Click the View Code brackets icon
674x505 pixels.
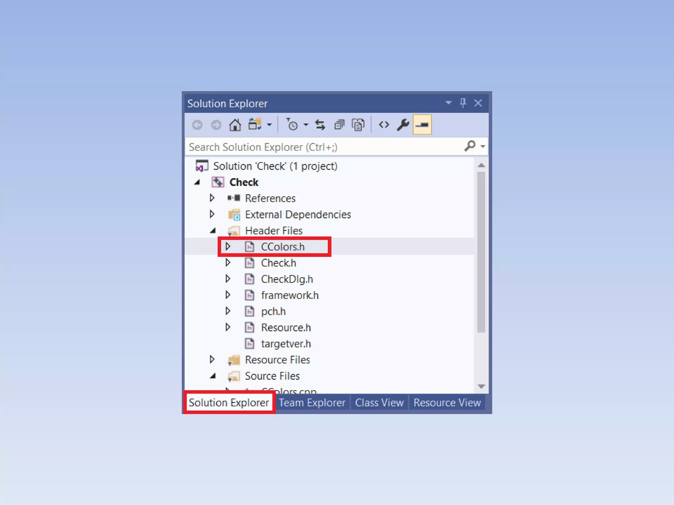tap(384, 125)
